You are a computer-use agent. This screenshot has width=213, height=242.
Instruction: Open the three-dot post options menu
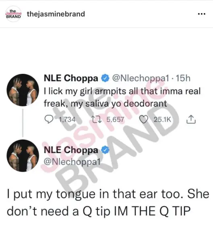[x=202, y=14]
